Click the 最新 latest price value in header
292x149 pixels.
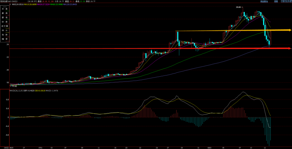pyautogui.click(x=45, y=1)
